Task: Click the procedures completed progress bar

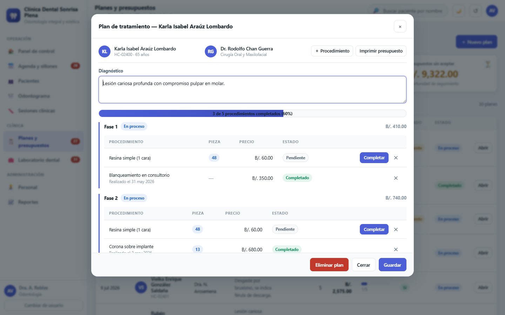Action: pos(252,113)
